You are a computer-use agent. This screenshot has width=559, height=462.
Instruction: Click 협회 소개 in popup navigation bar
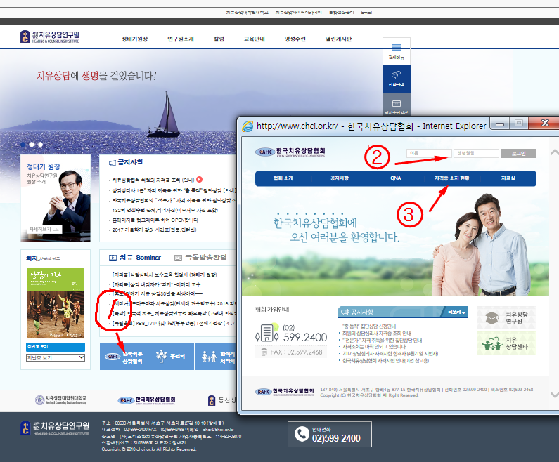point(283,178)
